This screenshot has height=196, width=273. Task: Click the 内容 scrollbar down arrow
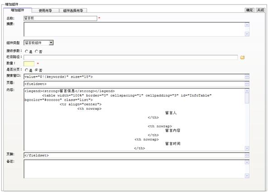tap(247, 148)
